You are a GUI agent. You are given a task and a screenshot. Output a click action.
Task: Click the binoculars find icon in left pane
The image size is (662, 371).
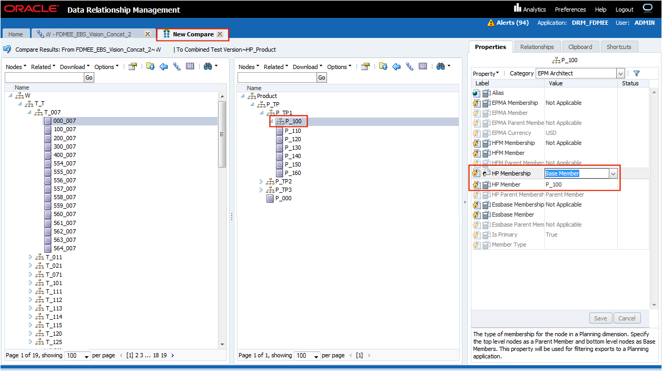point(207,66)
